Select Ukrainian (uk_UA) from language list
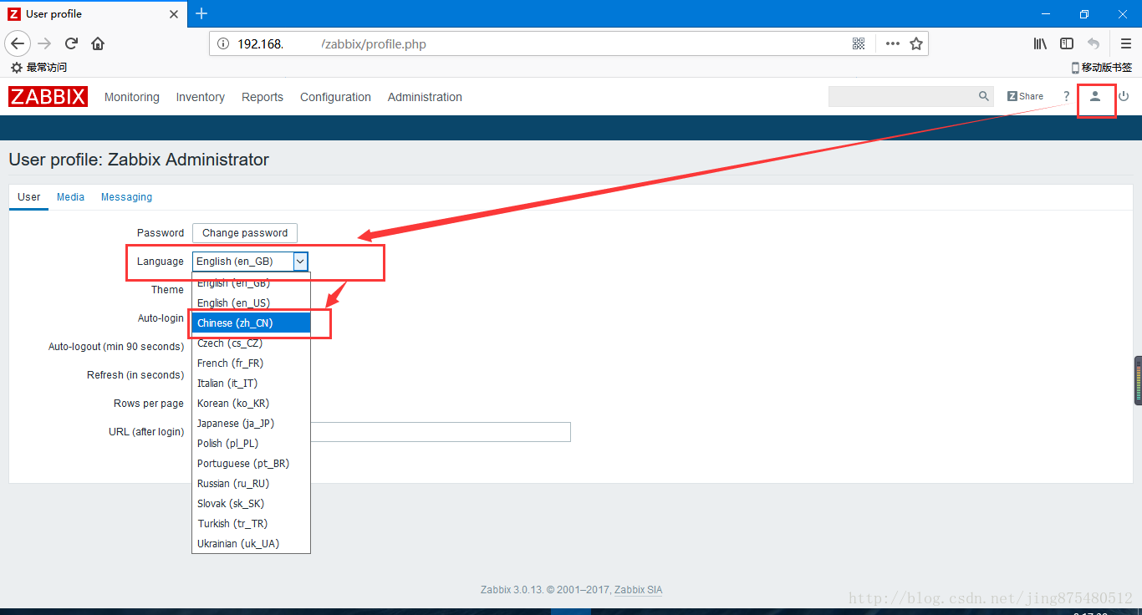 [251, 543]
